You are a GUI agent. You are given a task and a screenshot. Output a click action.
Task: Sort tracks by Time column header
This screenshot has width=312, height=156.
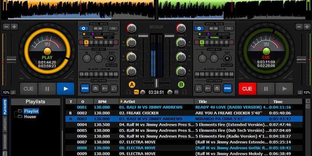point(285,101)
